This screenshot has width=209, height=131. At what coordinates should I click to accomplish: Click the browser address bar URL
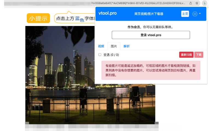click(x=137, y=3)
